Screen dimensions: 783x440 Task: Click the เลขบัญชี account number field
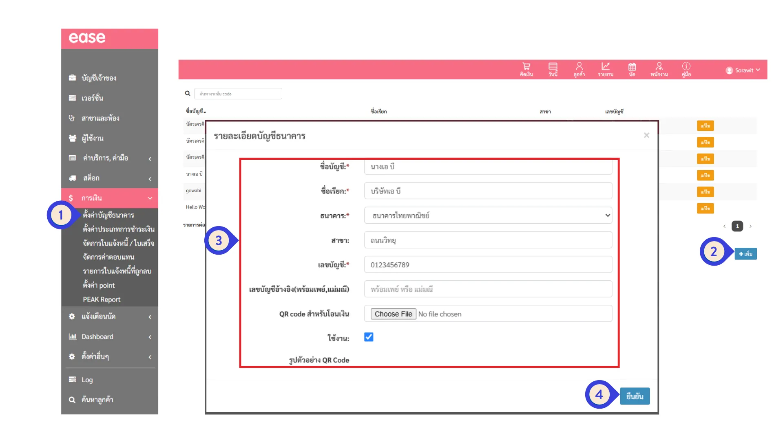point(488,265)
